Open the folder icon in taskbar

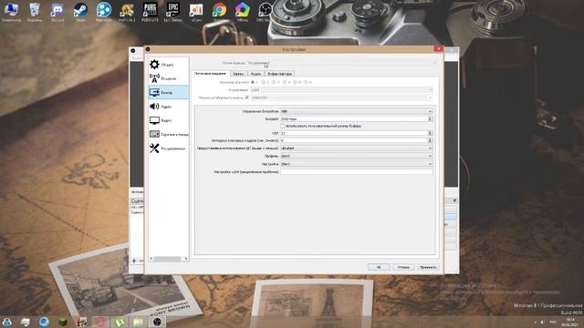coord(138,322)
